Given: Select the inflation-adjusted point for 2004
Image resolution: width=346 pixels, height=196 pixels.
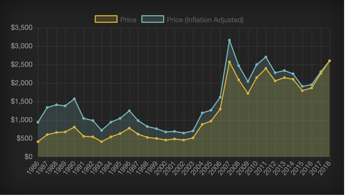Looking at the screenshot, I should (x=202, y=113).
